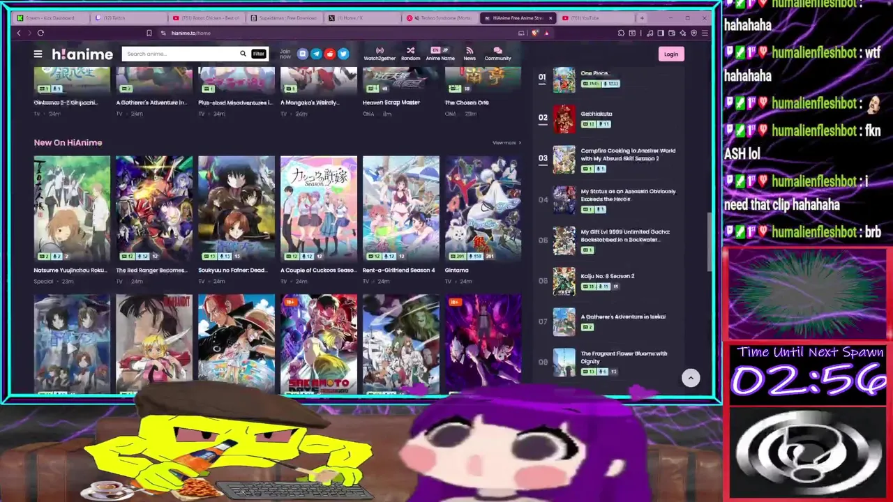Viewport: 893px width, 502px height.
Task: Open the Discord join icon
Action: tap(303, 54)
